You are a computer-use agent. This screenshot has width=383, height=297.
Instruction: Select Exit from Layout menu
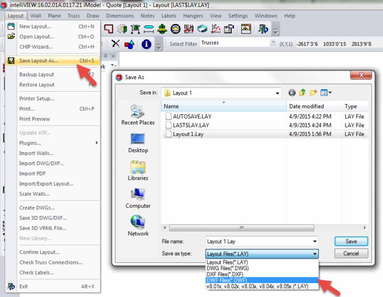53,286
